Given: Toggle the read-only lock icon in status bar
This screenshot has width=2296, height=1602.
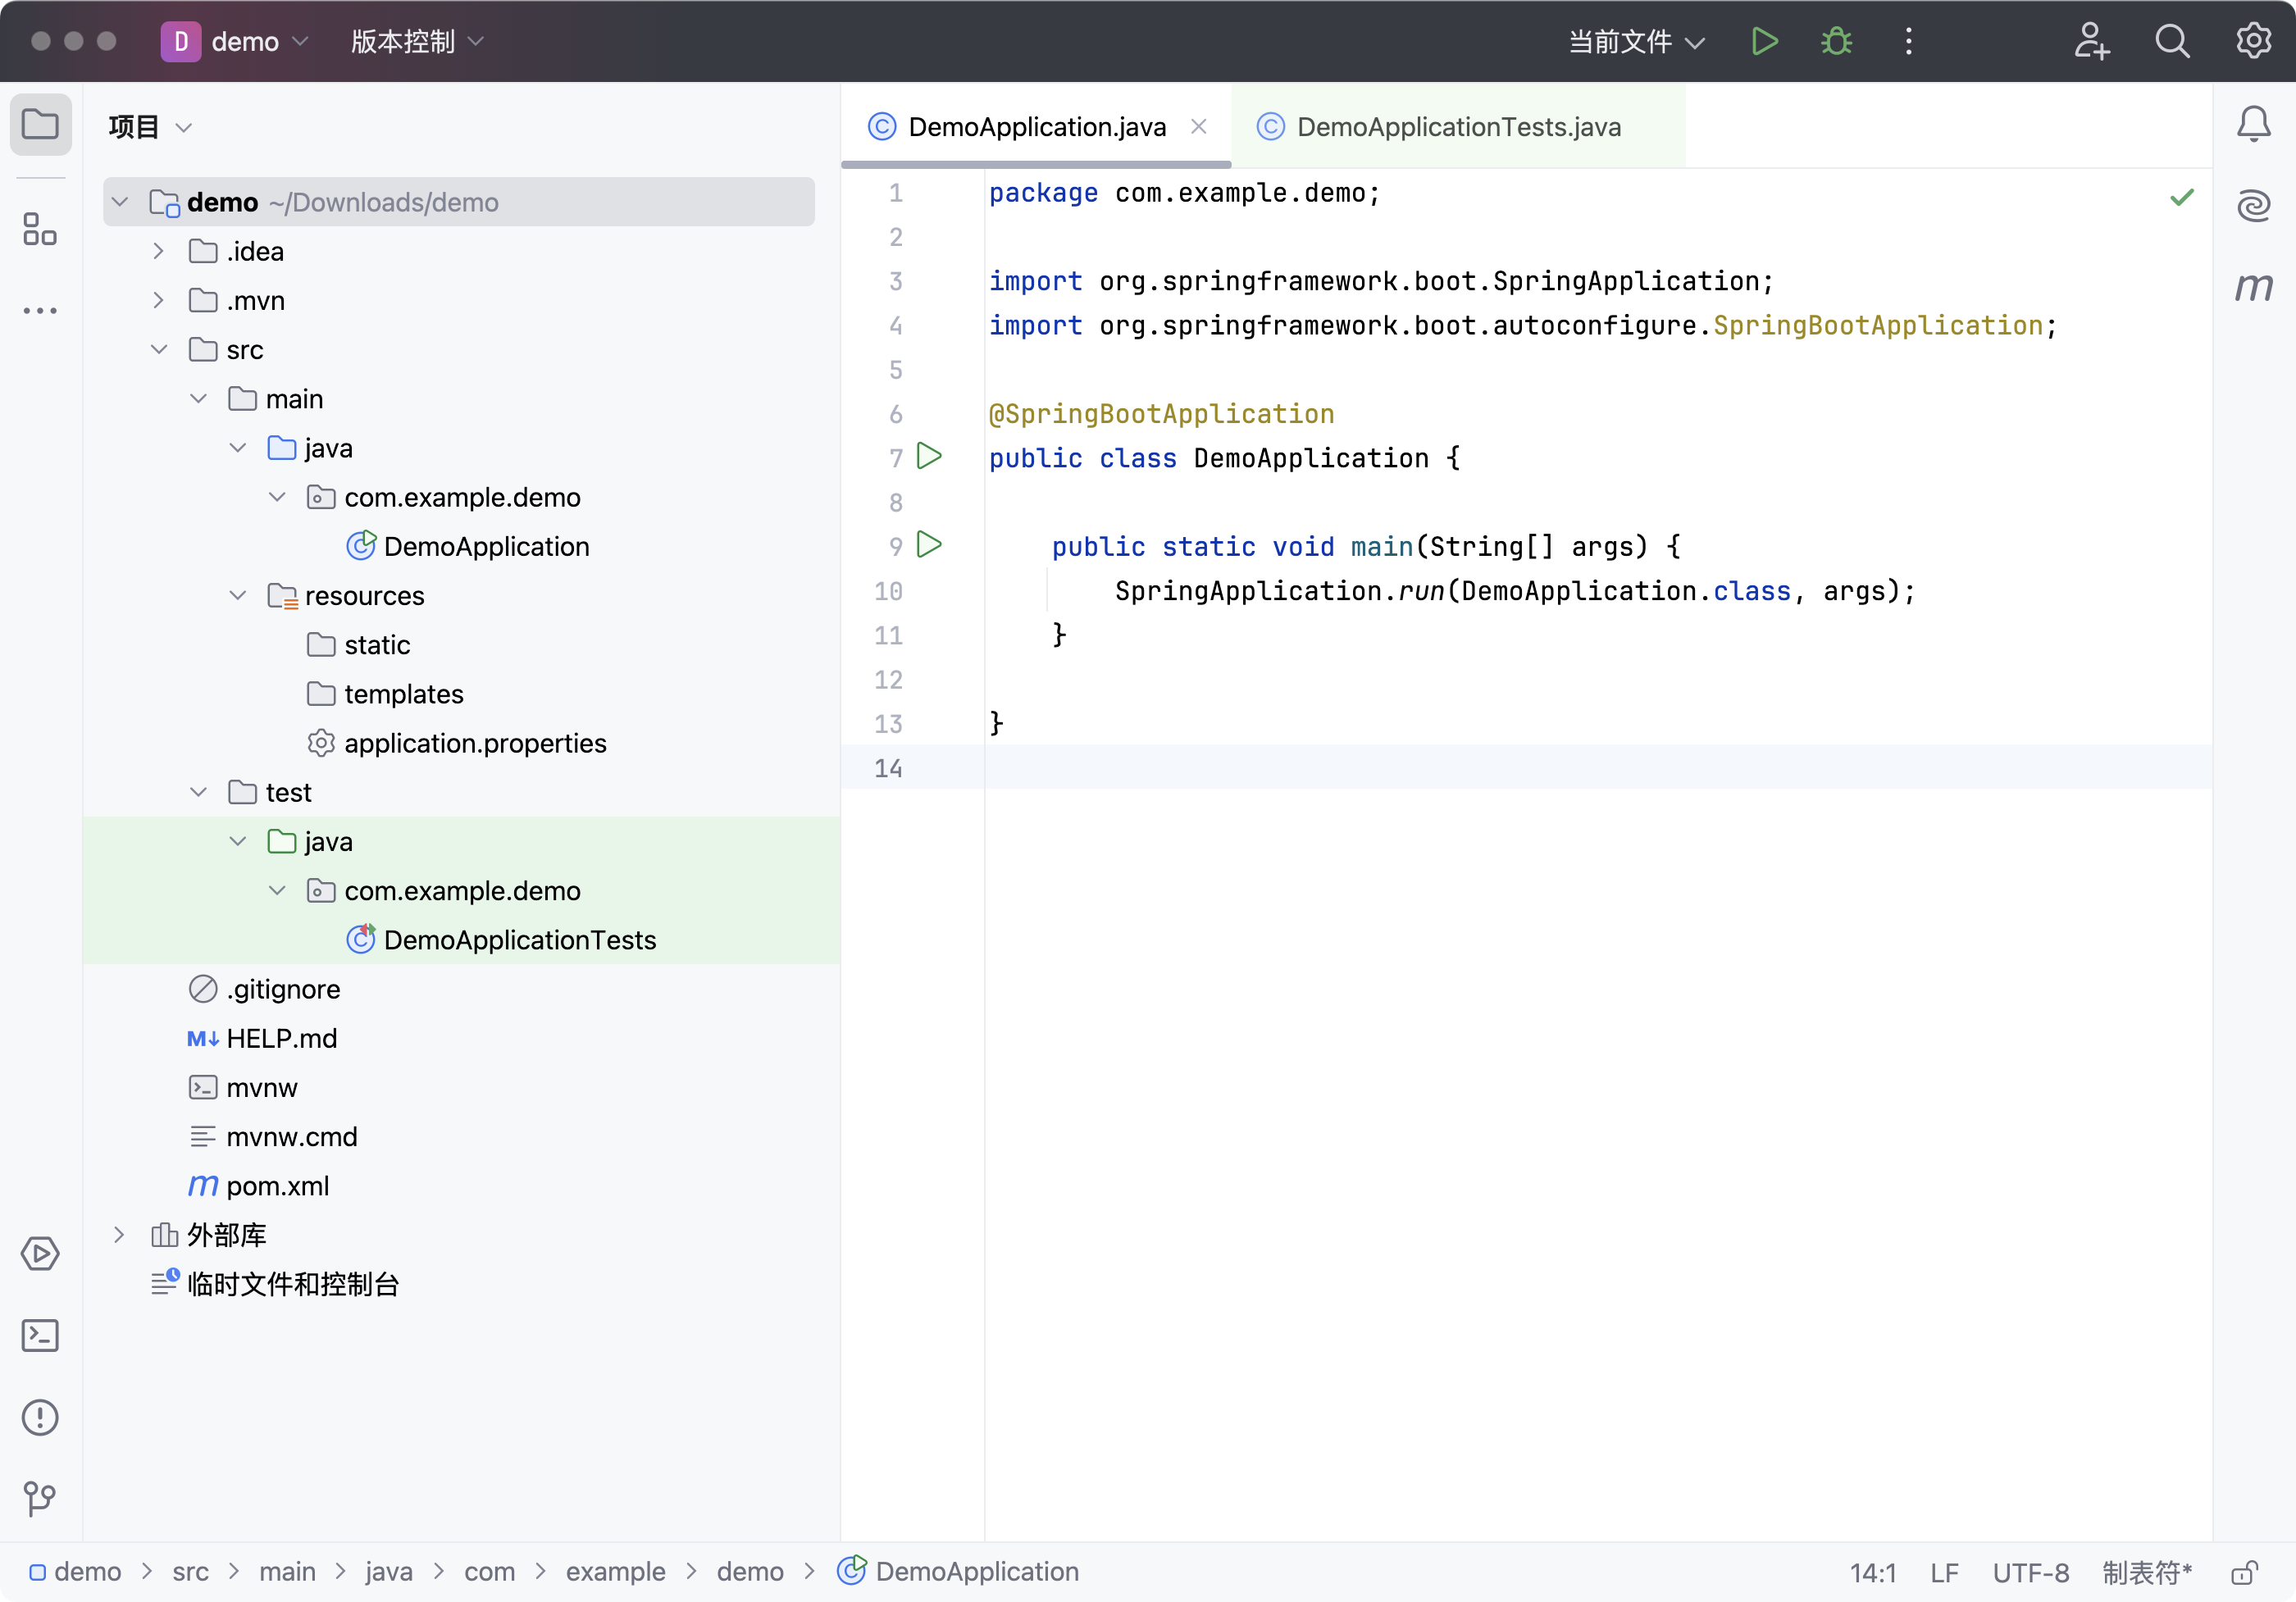Looking at the screenshot, I should [2245, 1572].
